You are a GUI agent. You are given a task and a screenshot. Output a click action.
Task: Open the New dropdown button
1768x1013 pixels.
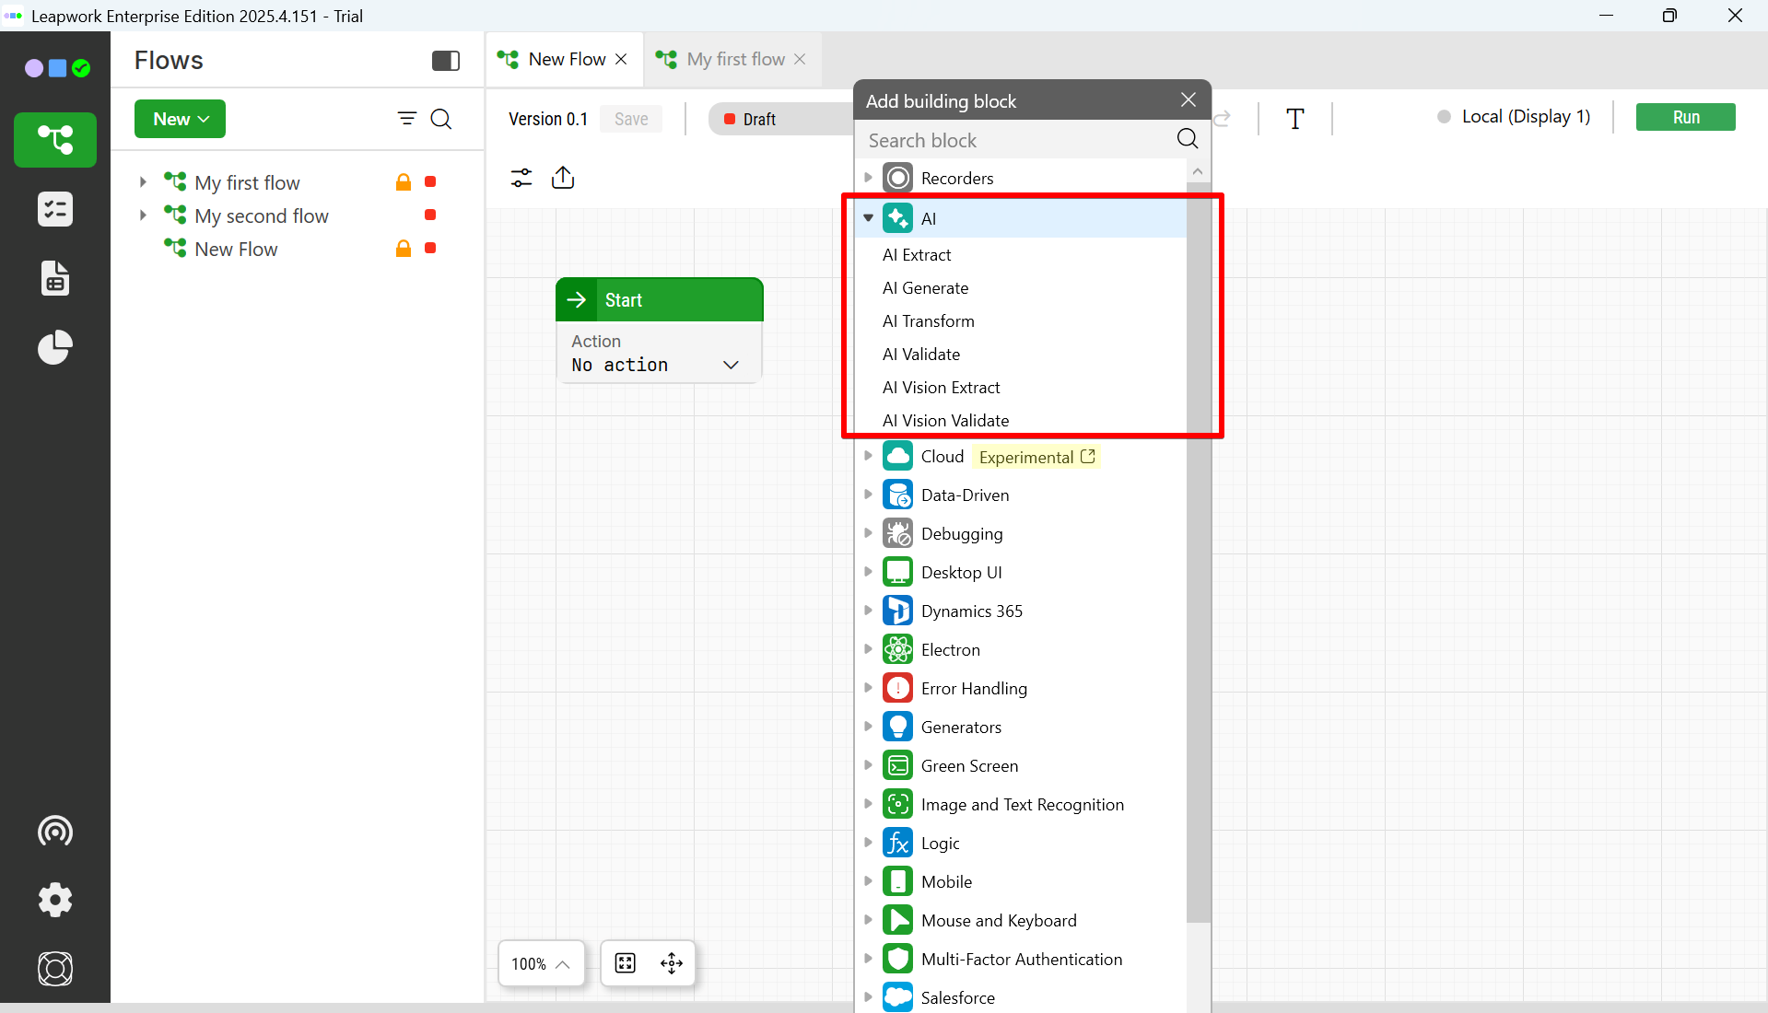pyautogui.click(x=180, y=119)
